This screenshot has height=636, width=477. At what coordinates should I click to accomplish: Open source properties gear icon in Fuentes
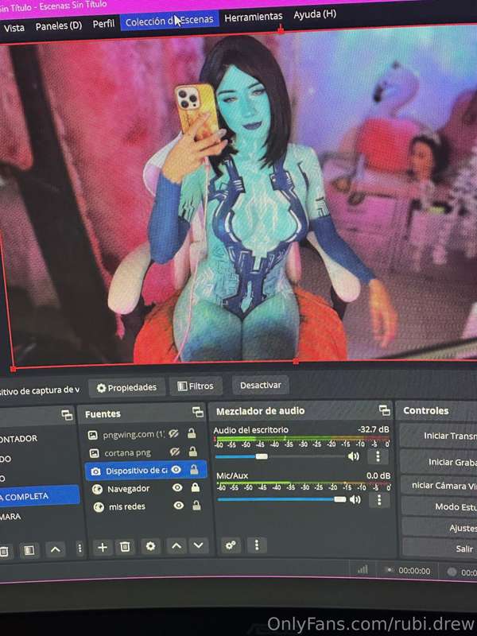coord(150,547)
